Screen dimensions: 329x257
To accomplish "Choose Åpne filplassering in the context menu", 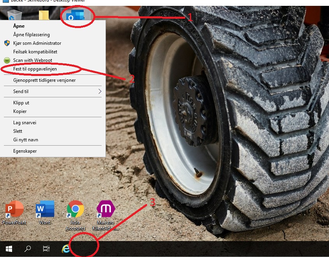I will (53, 35).
